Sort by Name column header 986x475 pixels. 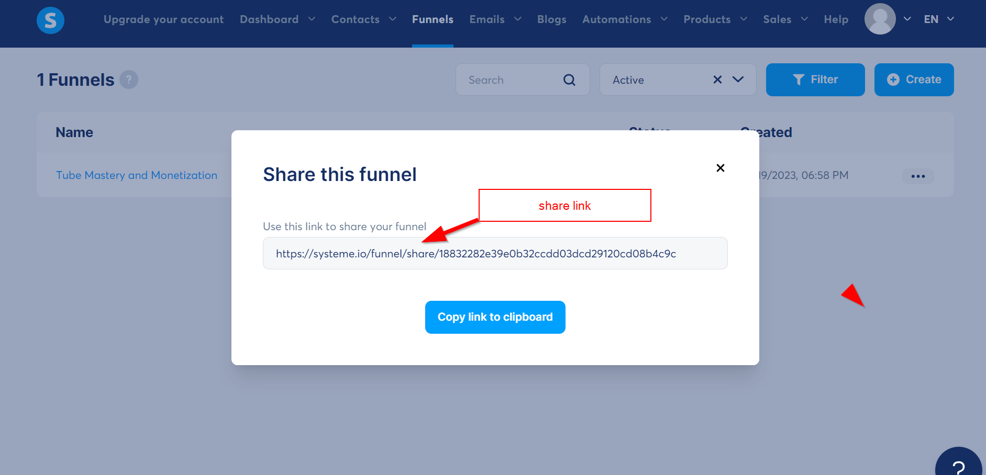(74, 132)
